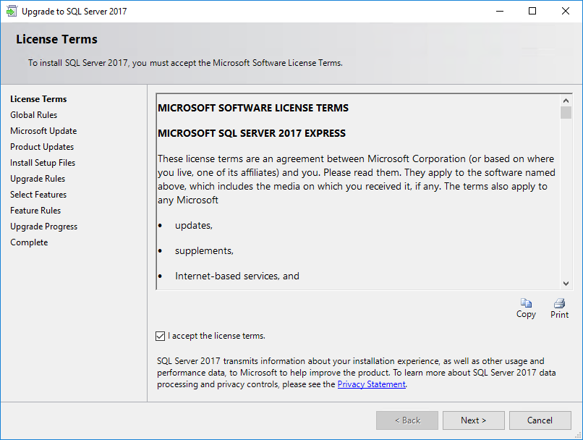Select Global Rules step in sidebar

tap(34, 115)
